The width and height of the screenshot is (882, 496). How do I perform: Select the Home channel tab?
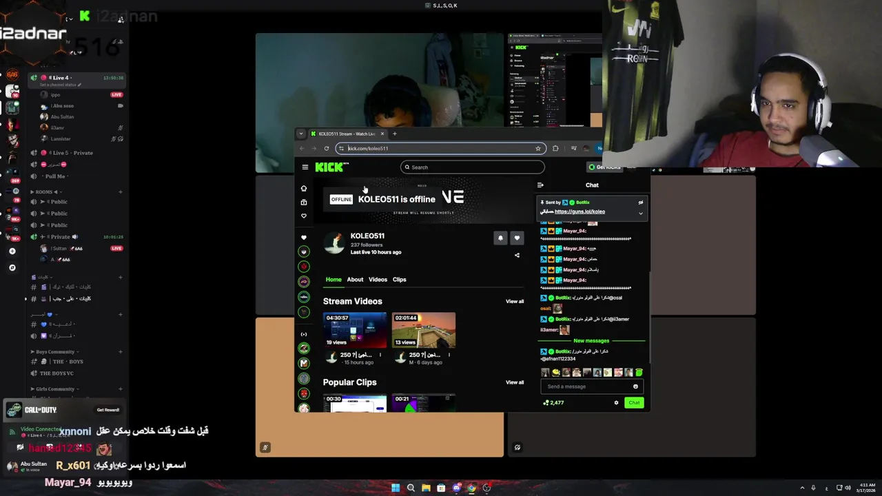(334, 280)
